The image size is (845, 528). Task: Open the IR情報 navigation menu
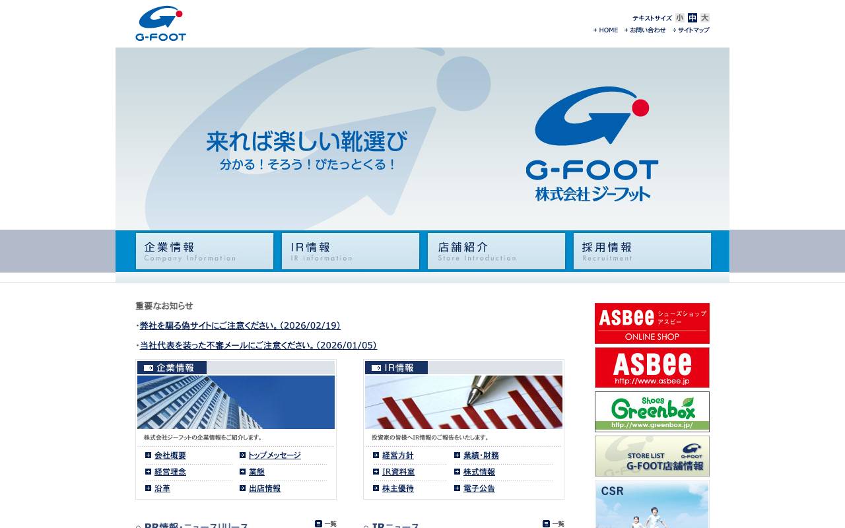[350, 251]
